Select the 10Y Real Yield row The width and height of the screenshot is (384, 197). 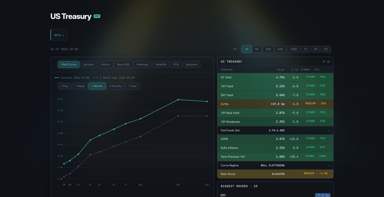point(275,113)
